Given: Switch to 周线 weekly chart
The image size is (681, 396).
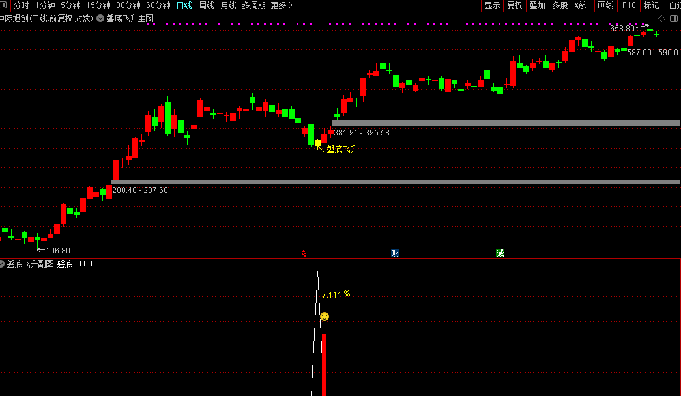Looking at the screenshot, I should point(207,5).
